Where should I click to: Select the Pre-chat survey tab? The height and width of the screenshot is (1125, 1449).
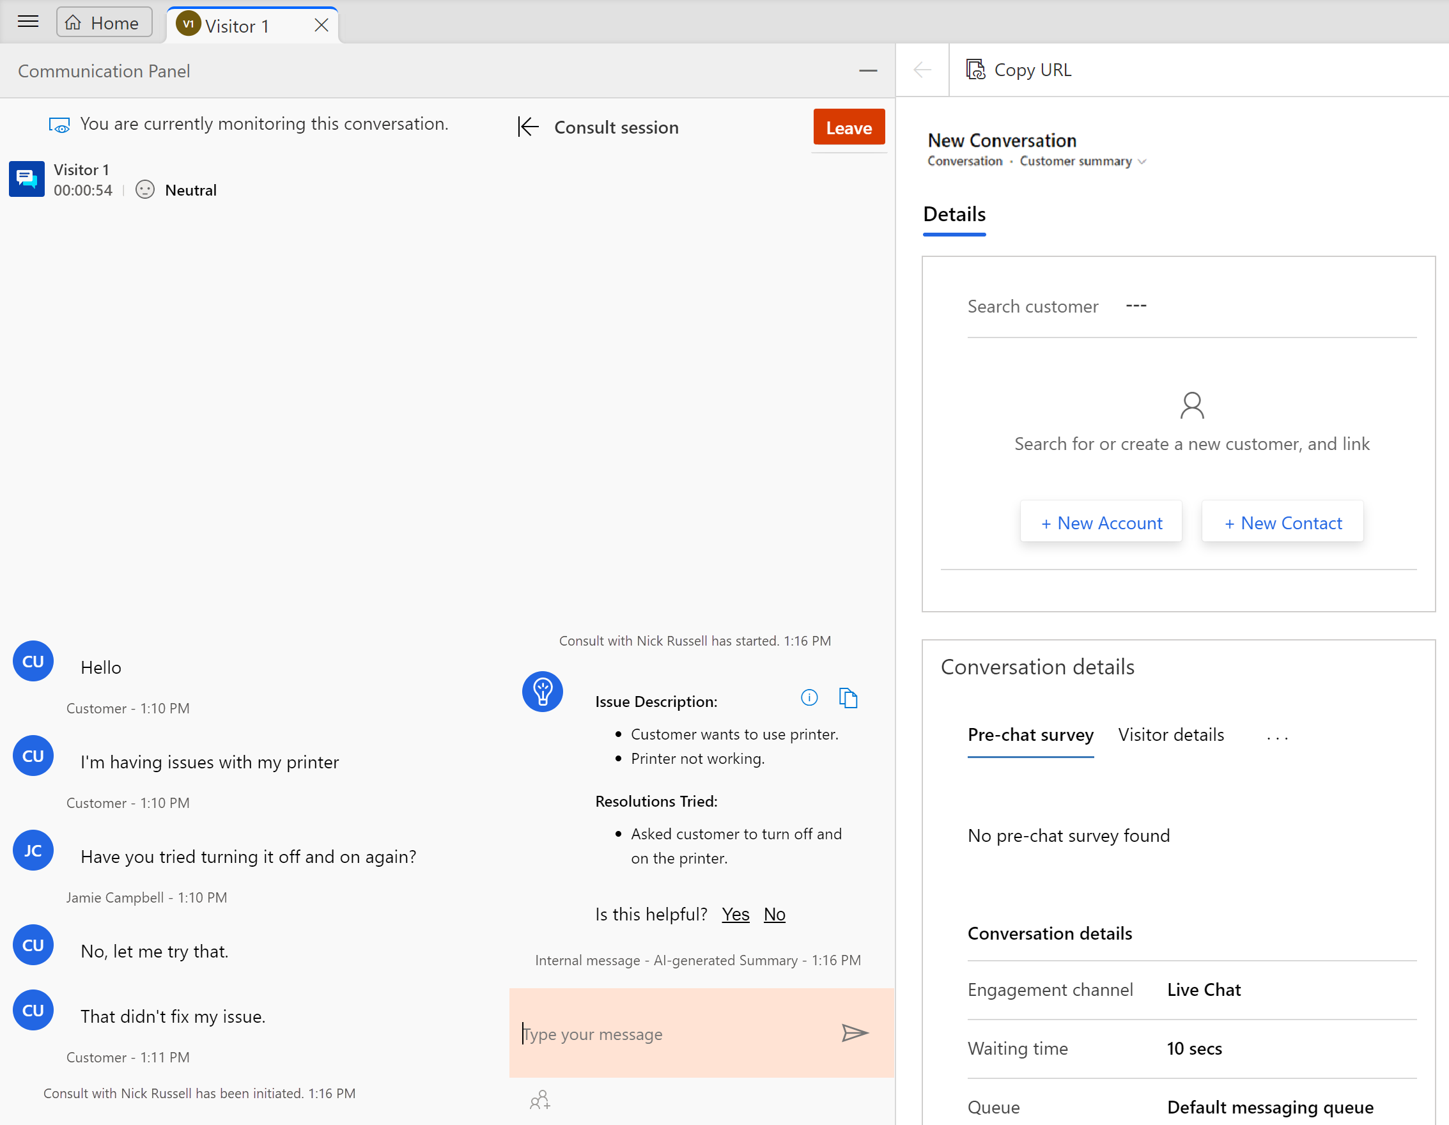tap(1029, 734)
